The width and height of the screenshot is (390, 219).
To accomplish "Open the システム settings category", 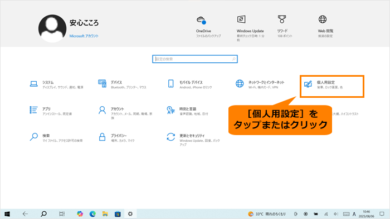I will 56,84.
